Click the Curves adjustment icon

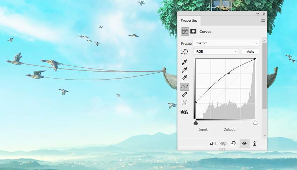pyautogui.click(x=185, y=31)
